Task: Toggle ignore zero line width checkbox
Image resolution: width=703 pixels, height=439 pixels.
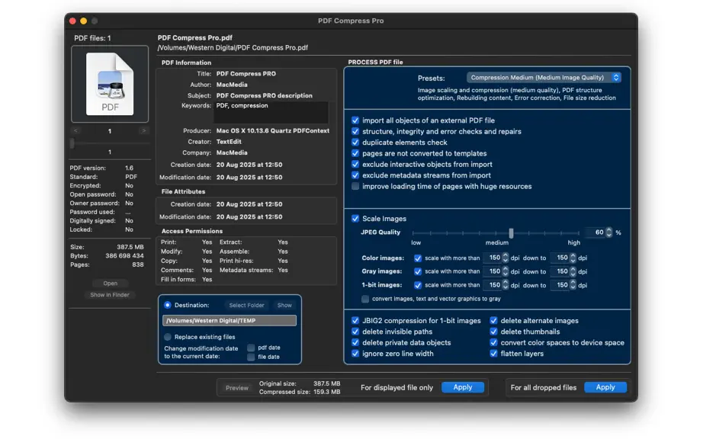Action: click(355, 354)
